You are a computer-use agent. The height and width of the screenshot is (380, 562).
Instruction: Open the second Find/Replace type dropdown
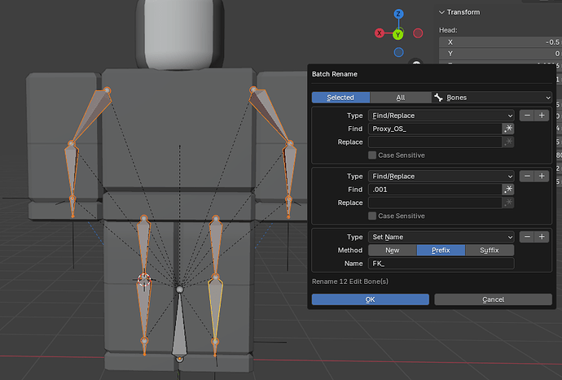441,177
